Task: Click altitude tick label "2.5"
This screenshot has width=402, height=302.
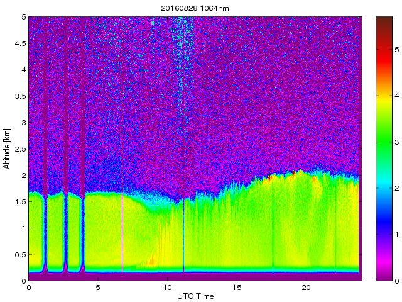Action: click(20, 149)
